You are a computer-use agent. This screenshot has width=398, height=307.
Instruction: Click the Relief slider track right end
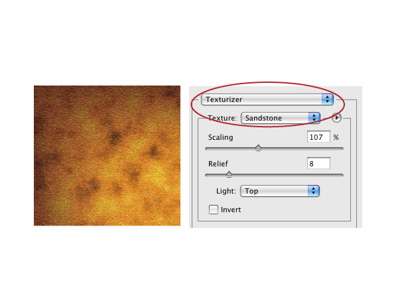(x=341, y=175)
